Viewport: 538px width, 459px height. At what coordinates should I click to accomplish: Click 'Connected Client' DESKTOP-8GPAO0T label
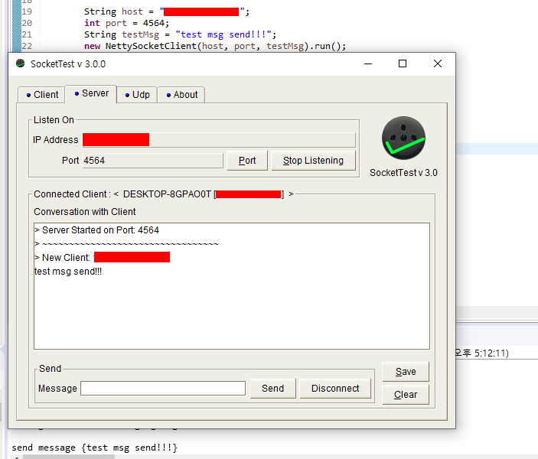coord(164,194)
